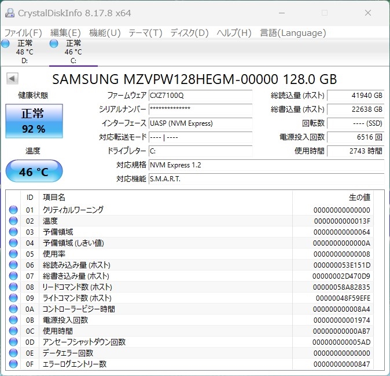Select the C: drive tab
The height and width of the screenshot is (376, 390).
pyautogui.click(x=73, y=52)
